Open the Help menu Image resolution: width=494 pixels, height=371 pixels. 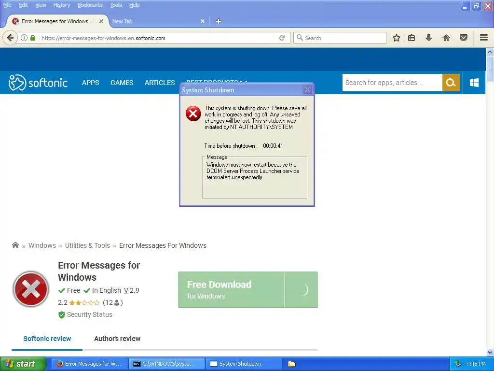coord(134,5)
